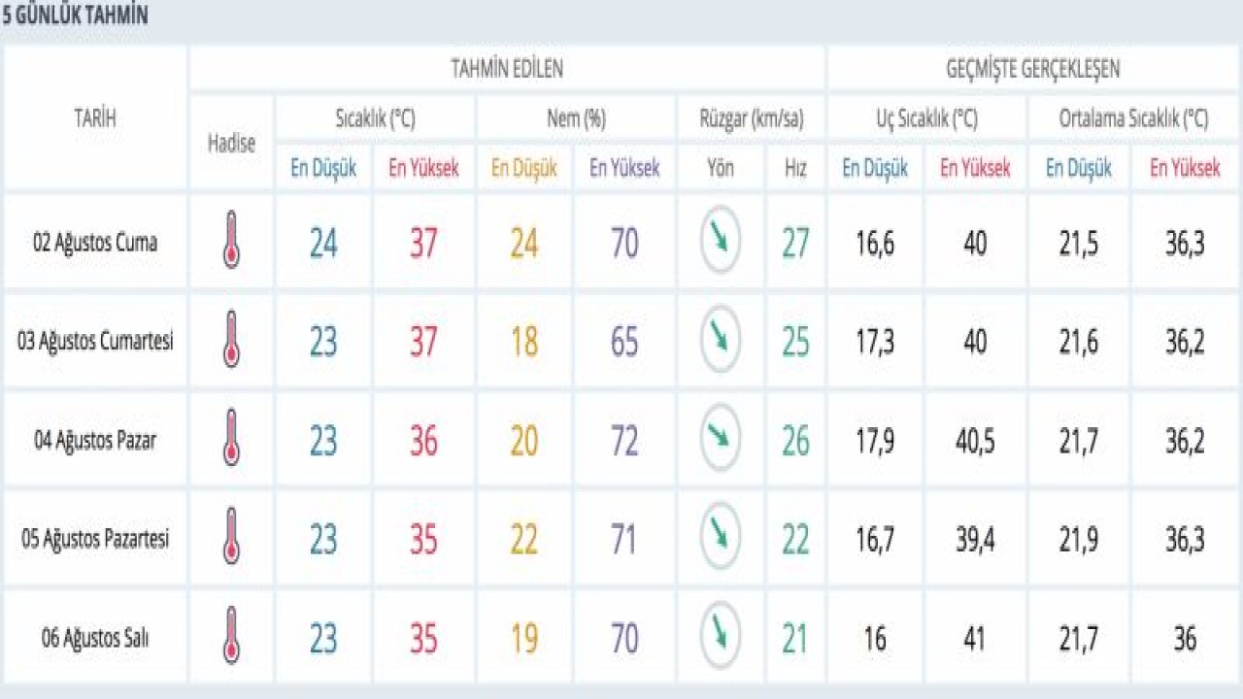Image resolution: width=1243 pixels, height=699 pixels.
Task: Click wind direction arrow for 06 Ağustos Salı
Action: (721, 637)
